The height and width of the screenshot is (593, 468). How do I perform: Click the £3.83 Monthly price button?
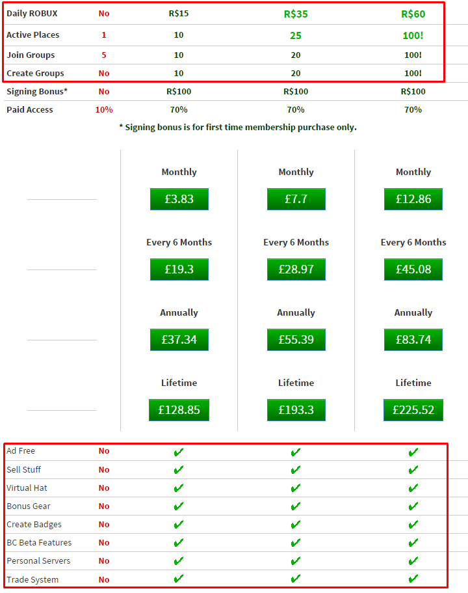pyautogui.click(x=179, y=199)
